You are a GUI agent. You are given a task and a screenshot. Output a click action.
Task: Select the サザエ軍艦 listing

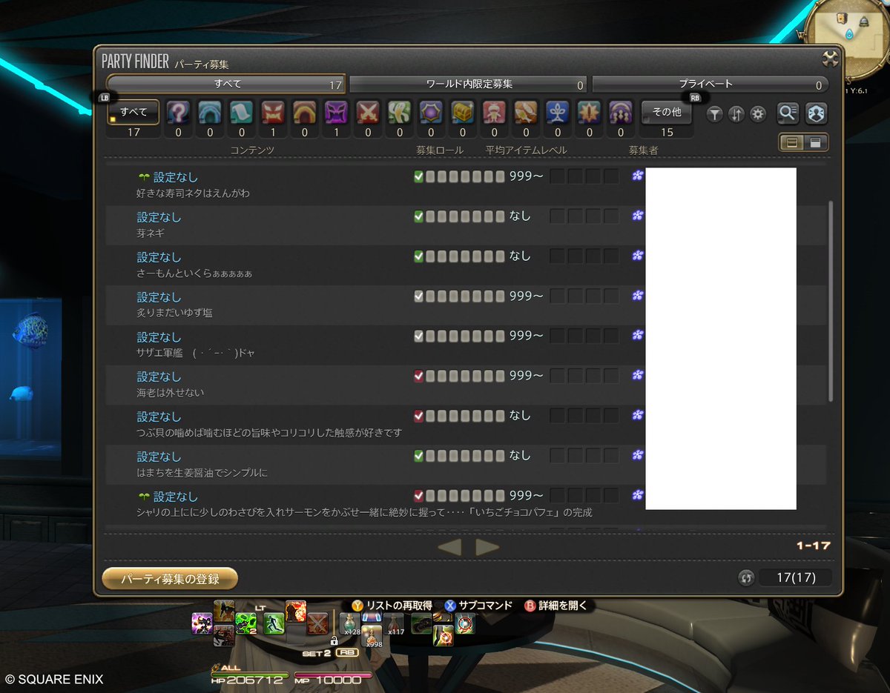pos(465,345)
